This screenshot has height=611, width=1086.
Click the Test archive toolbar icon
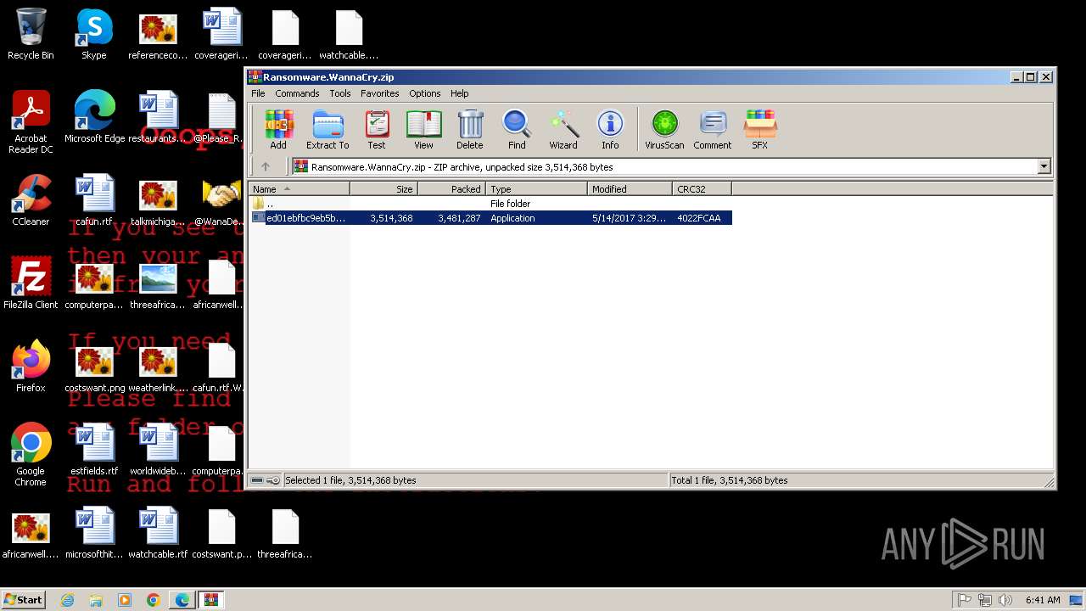click(x=377, y=130)
